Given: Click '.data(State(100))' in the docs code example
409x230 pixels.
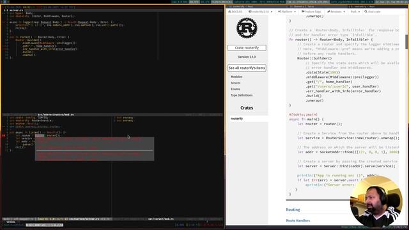Looking at the screenshot, I should pos(323,72).
